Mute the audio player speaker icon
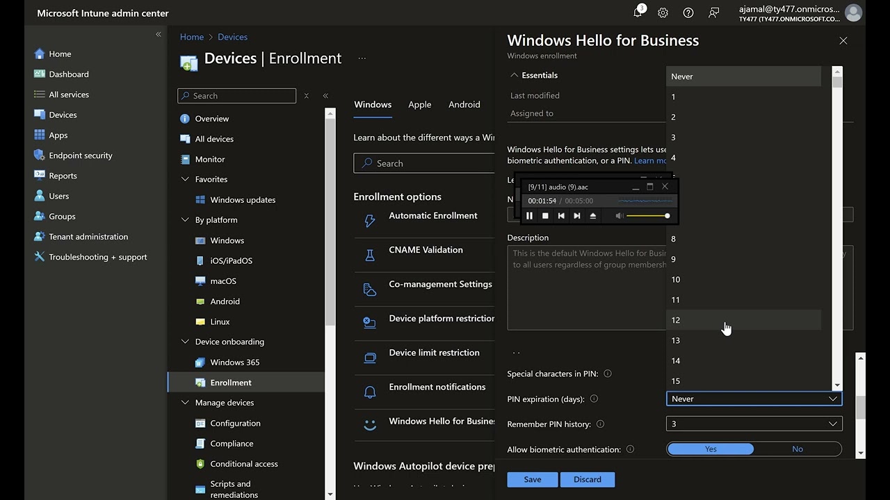 pyautogui.click(x=619, y=216)
